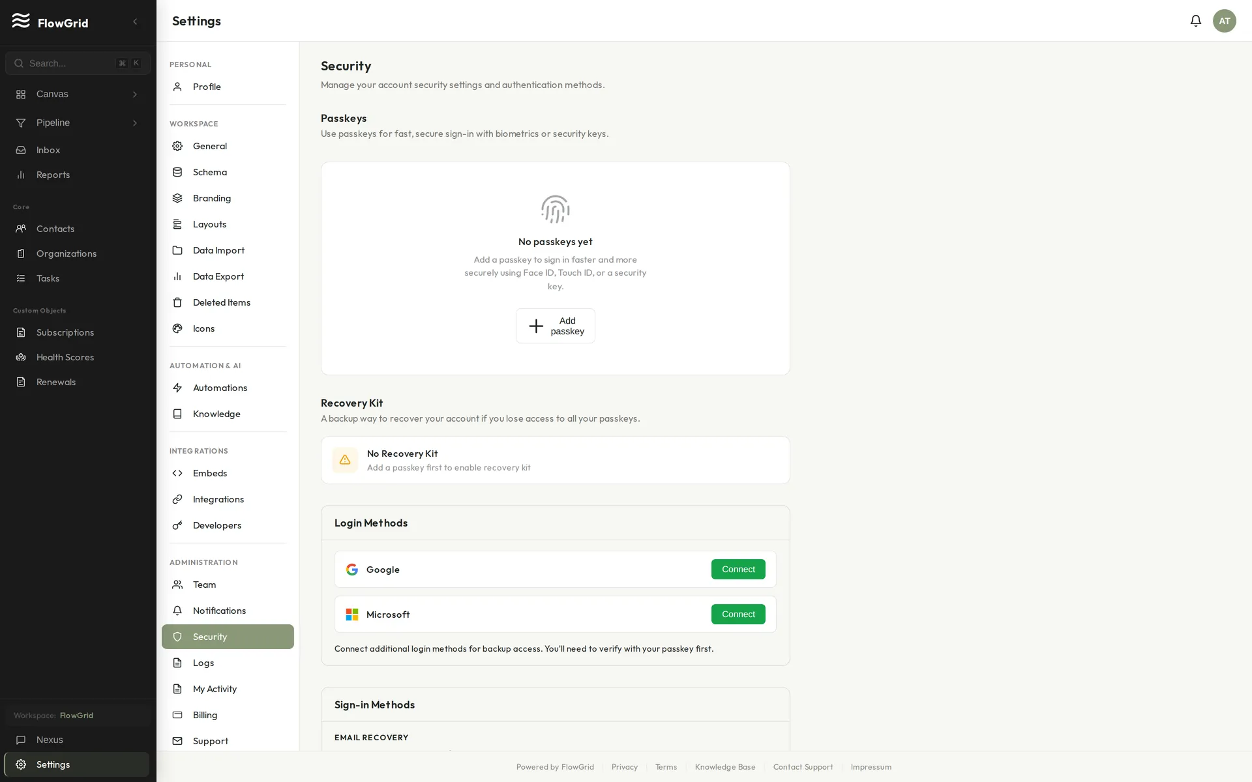Viewport: 1252px width, 782px height.
Task: Open My Activity settings page
Action: click(228, 689)
